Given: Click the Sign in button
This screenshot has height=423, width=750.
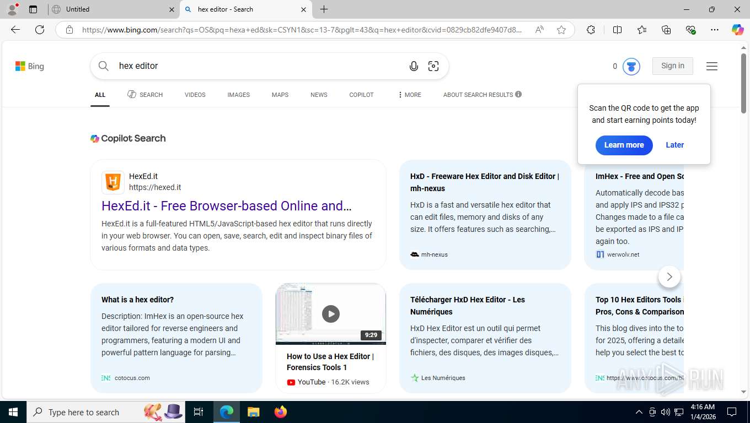Looking at the screenshot, I should click(673, 66).
